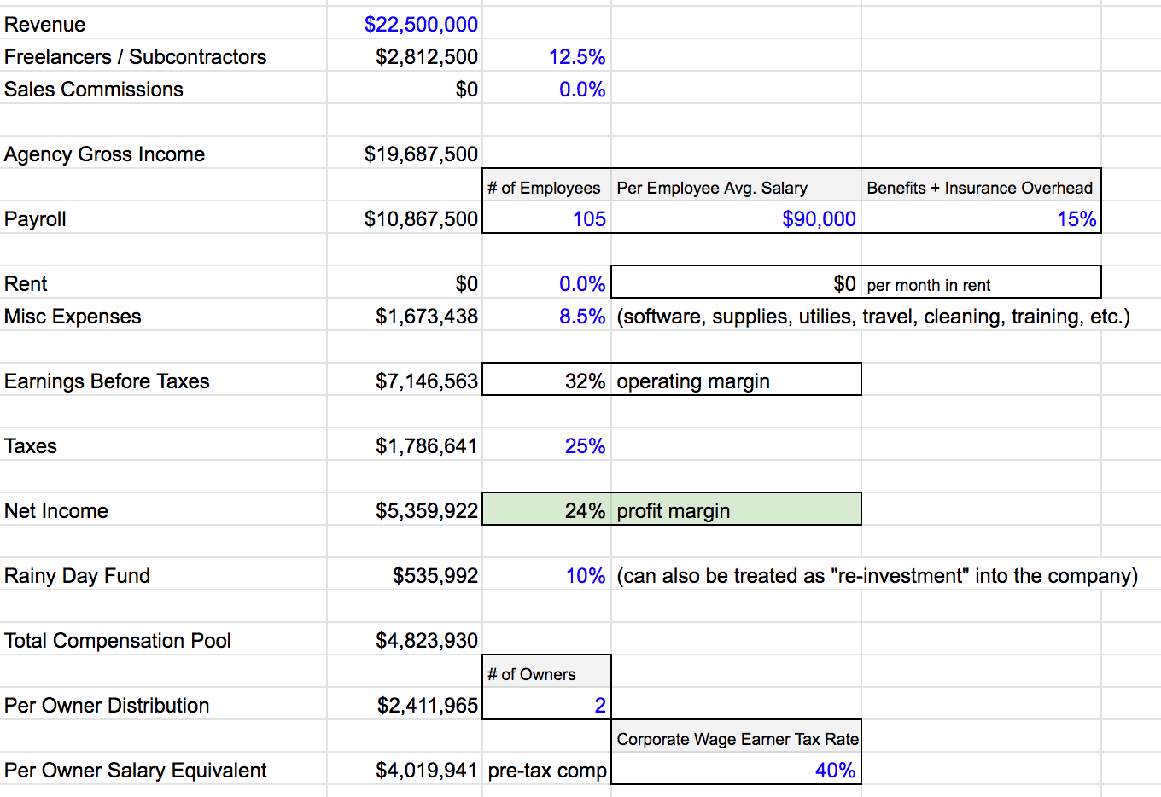The image size is (1161, 797).
Task: Select the profit margin label
Action: coord(674,511)
